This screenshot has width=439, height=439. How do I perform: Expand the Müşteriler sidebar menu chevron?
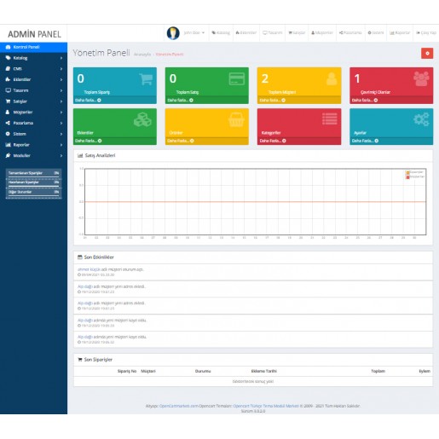click(x=61, y=113)
